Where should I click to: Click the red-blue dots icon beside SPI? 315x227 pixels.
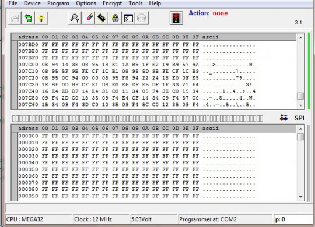[283, 118]
